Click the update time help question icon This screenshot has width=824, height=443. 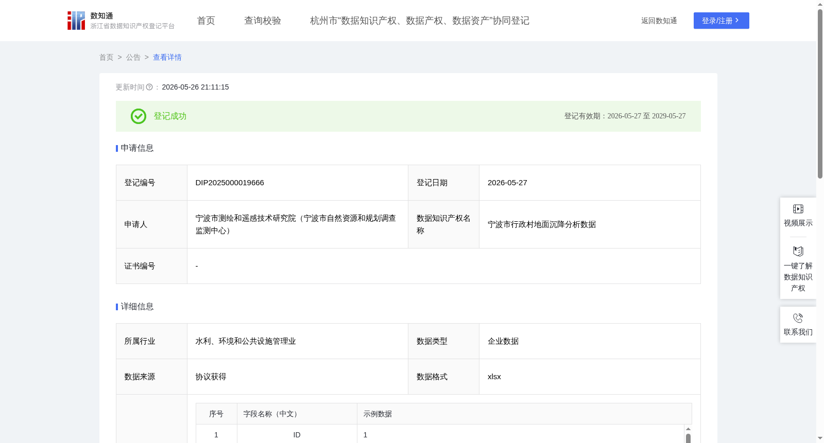click(149, 87)
